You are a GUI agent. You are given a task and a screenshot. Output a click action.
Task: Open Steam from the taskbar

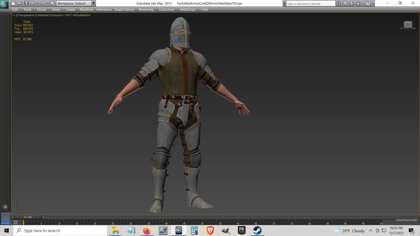coord(258,230)
